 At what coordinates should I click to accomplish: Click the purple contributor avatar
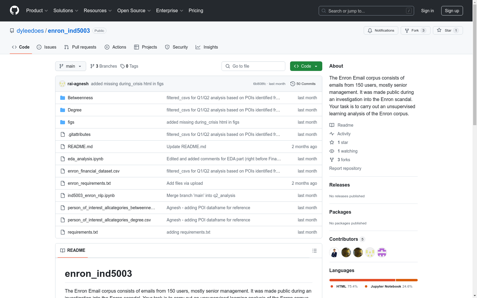click(x=382, y=252)
